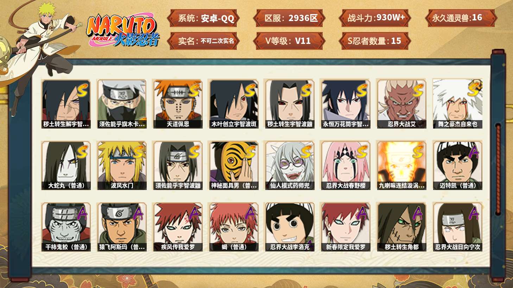Image resolution: width=513 pixels, height=288 pixels.
Task: Select the 忍界大战李洛克 ninja card
Action: (x=290, y=227)
